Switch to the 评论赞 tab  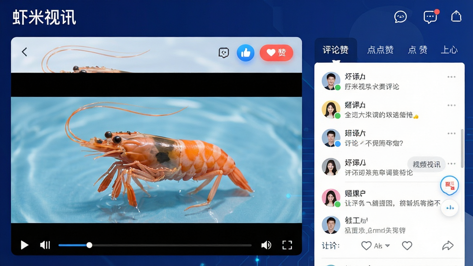pos(335,50)
